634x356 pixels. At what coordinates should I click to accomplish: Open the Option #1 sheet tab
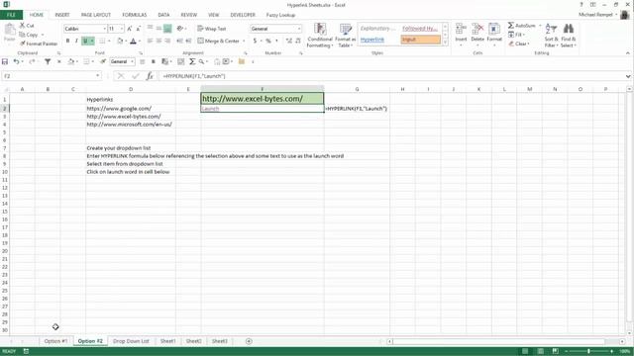click(x=55, y=341)
